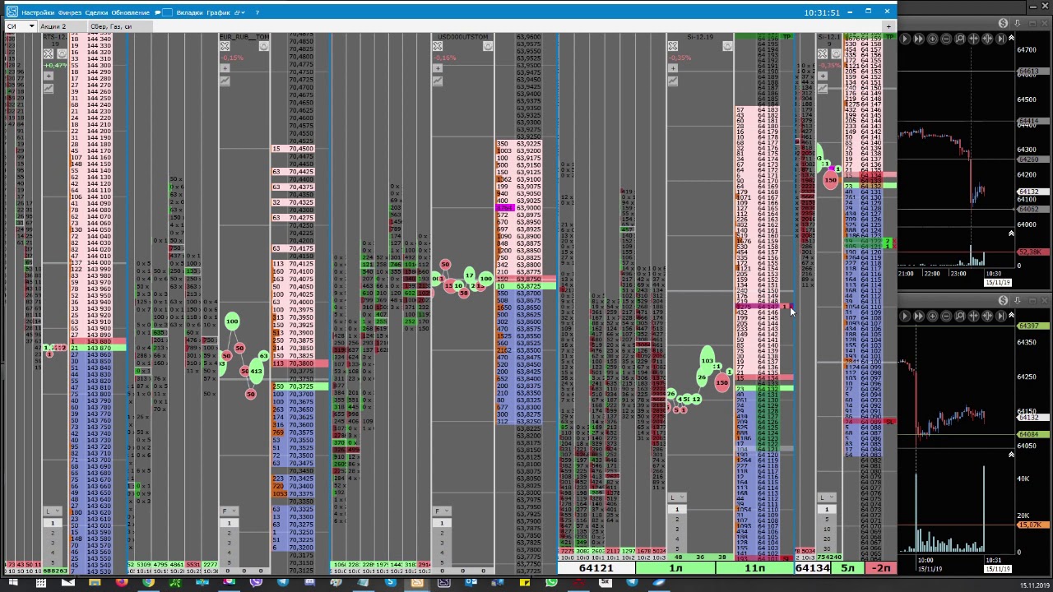
Task: Open help with the question mark icon
Action: (257, 12)
